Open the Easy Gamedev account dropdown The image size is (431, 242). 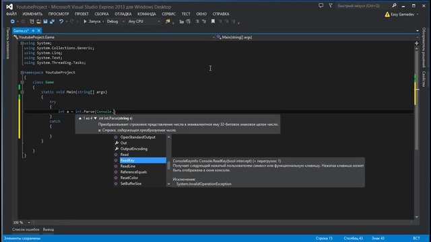point(418,14)
